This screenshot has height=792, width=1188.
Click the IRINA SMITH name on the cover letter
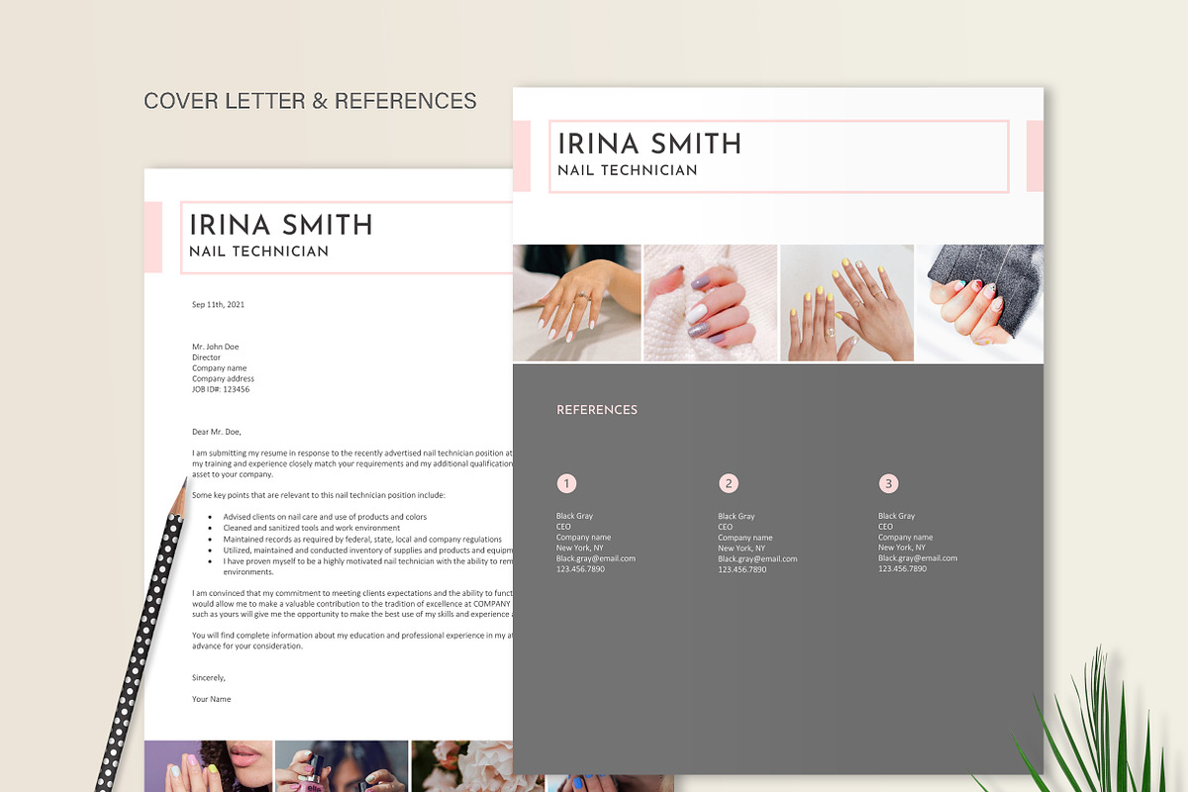click(280, 225)
